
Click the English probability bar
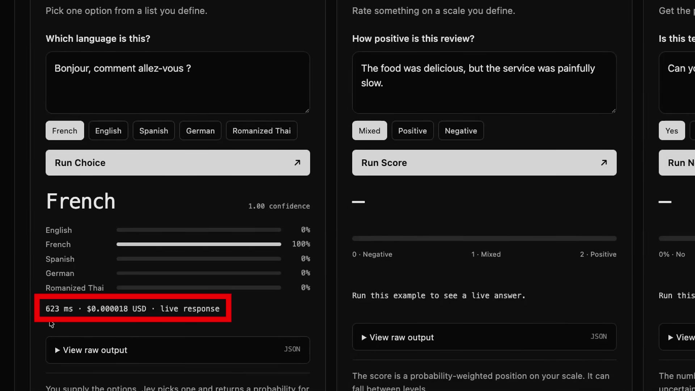tap(199, 230)
